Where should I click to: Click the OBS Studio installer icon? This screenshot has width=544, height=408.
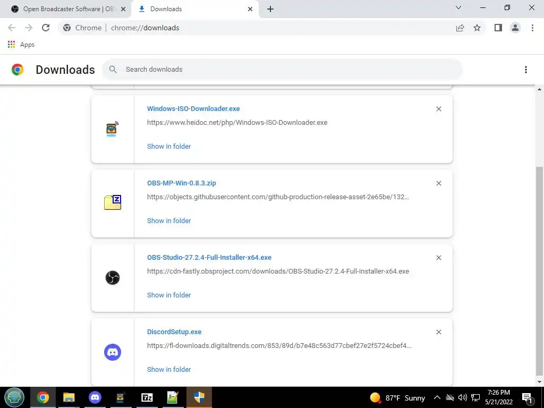point(113,278)
